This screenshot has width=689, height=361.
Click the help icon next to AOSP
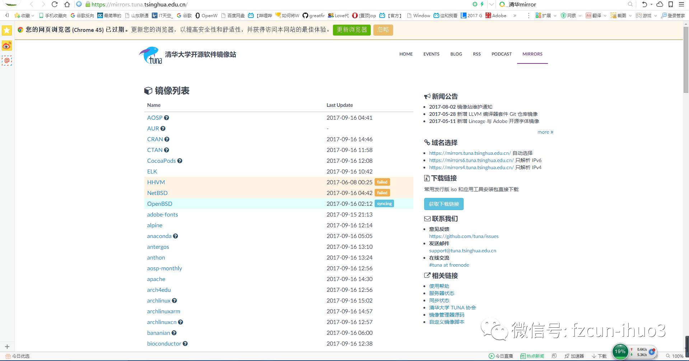pos(167,118)
